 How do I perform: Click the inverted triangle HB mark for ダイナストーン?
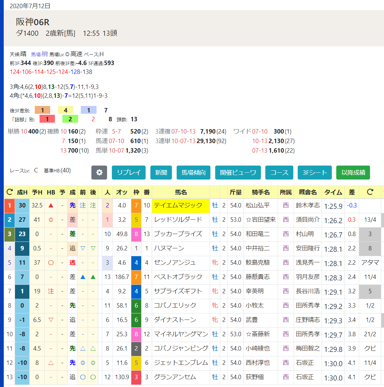pyautogui.click(x=51, y=320)
